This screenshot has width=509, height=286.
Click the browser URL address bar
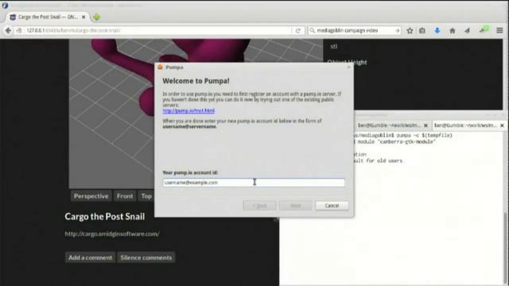coord(157,30)
